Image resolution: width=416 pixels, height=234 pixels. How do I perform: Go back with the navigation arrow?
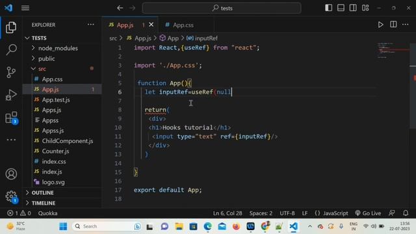[120, 8]
